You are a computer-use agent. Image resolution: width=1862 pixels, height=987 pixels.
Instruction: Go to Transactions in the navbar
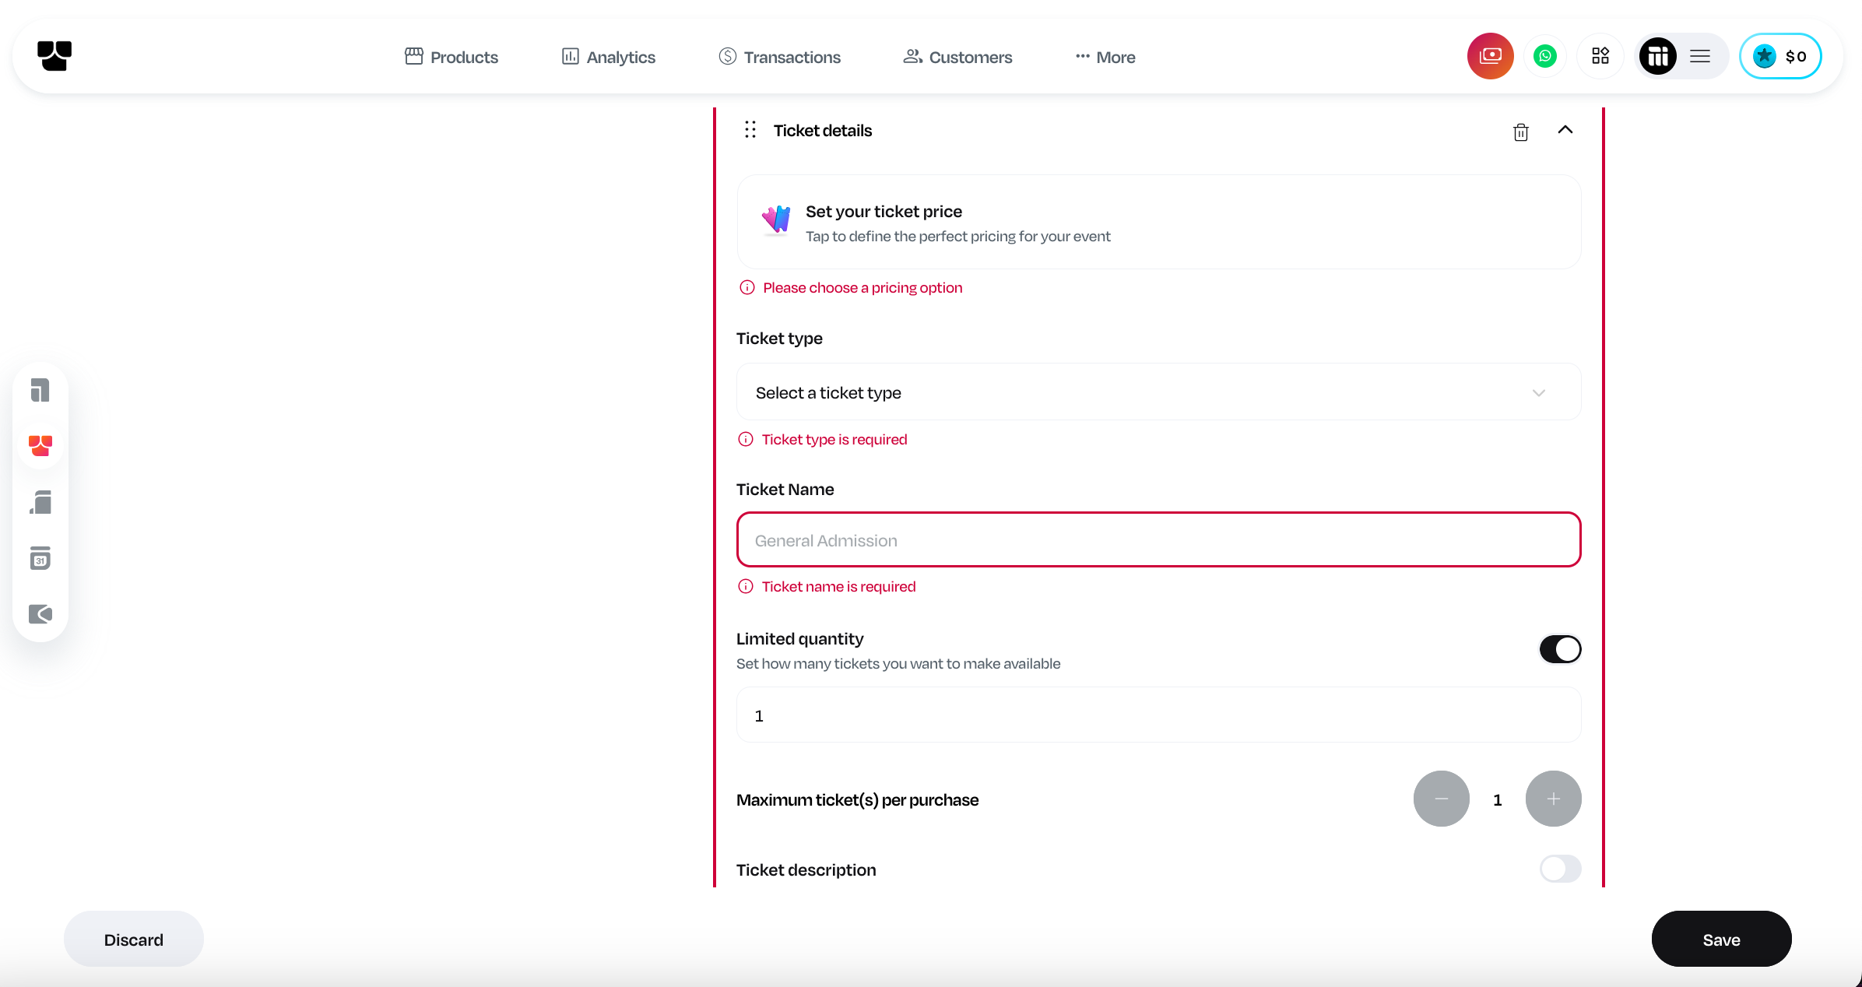pyautogui.click(x=780, y=57)
